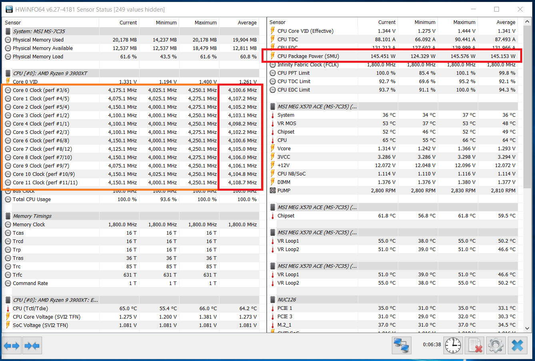Viewport: 535px width, 361px height.
Task: Open sensor settings via the gear icon
Action: point(496,345)
